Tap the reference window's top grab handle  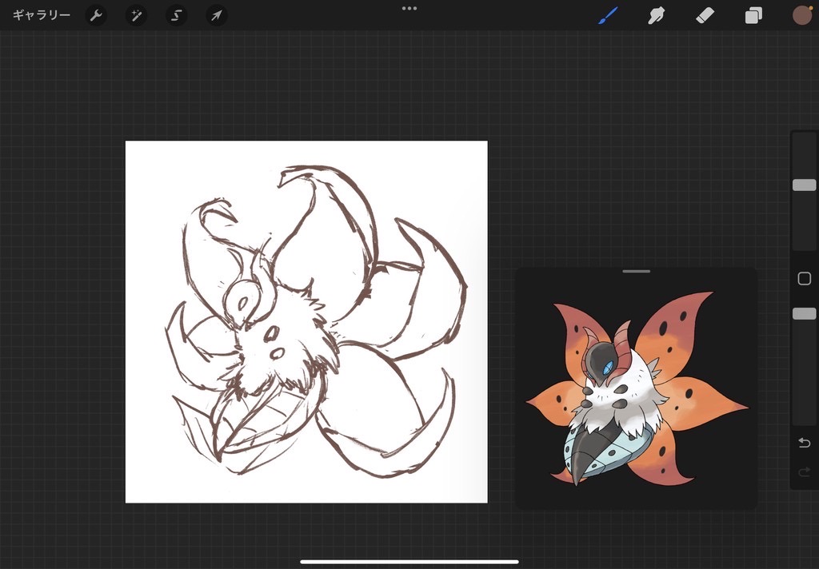[x=636, y=272]
